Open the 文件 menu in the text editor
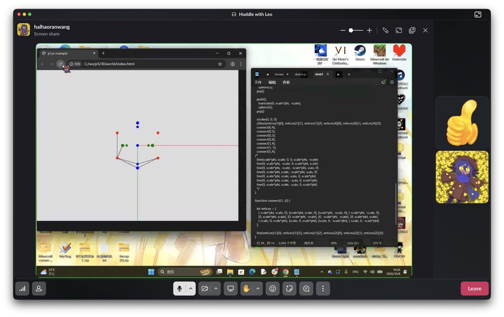The height and width of the screenshot is (317, 504). tap(258, 82)
